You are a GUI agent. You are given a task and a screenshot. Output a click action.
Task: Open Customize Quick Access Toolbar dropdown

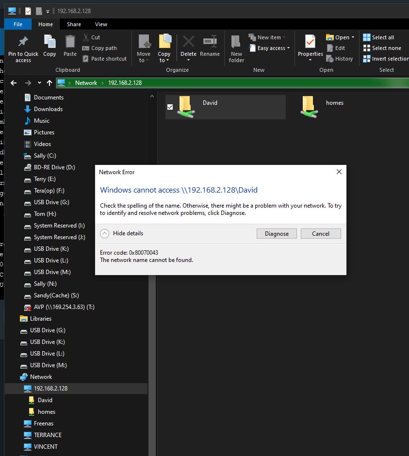tap(48, 11)
